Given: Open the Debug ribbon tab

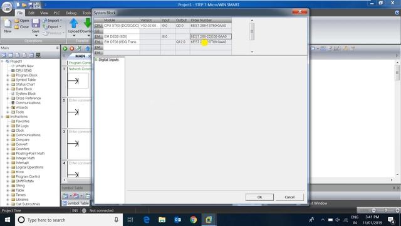Looking at the screenshot, I should point(71,13).
